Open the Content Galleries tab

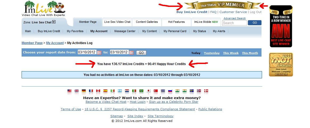(x=147, y=22)
